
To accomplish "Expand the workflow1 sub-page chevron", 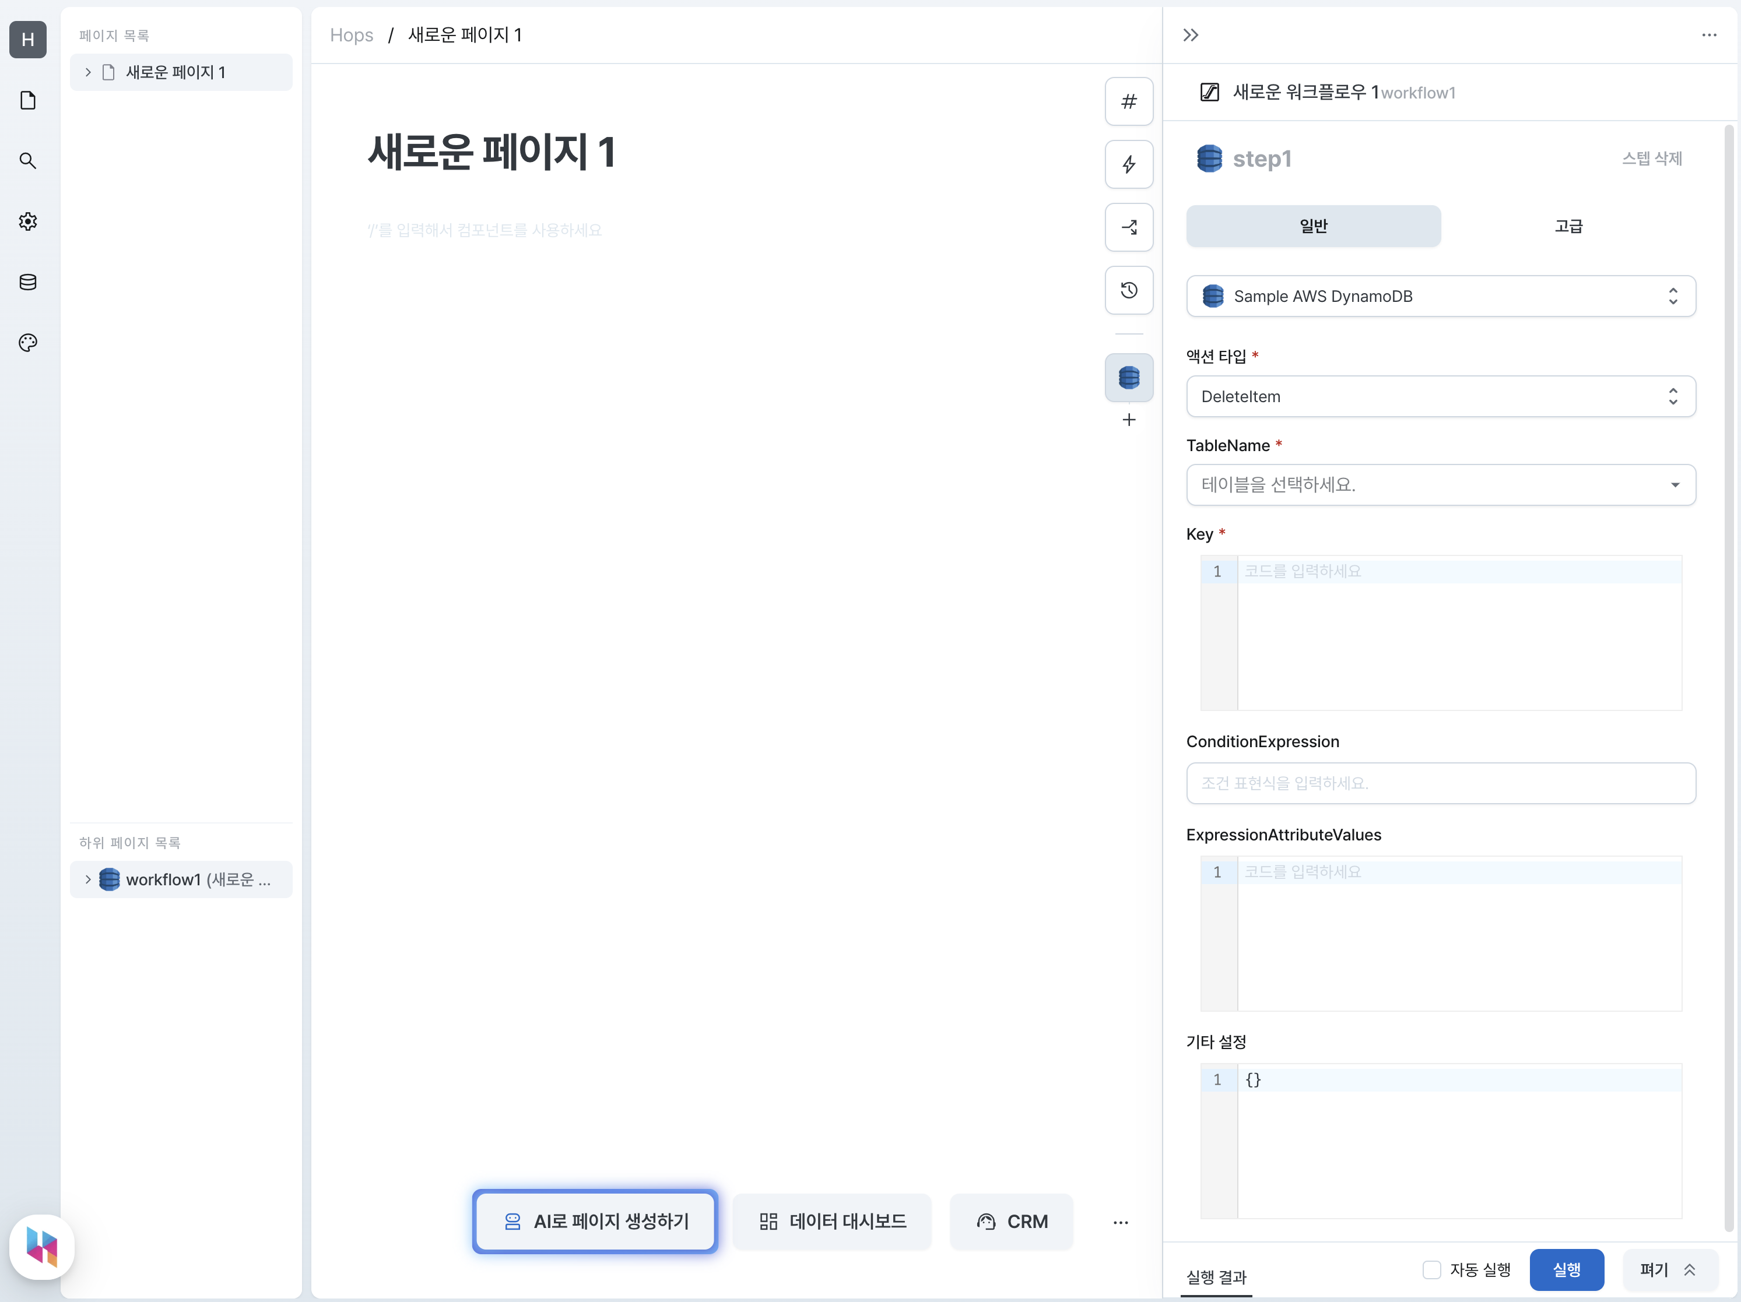I will point(87,879).
